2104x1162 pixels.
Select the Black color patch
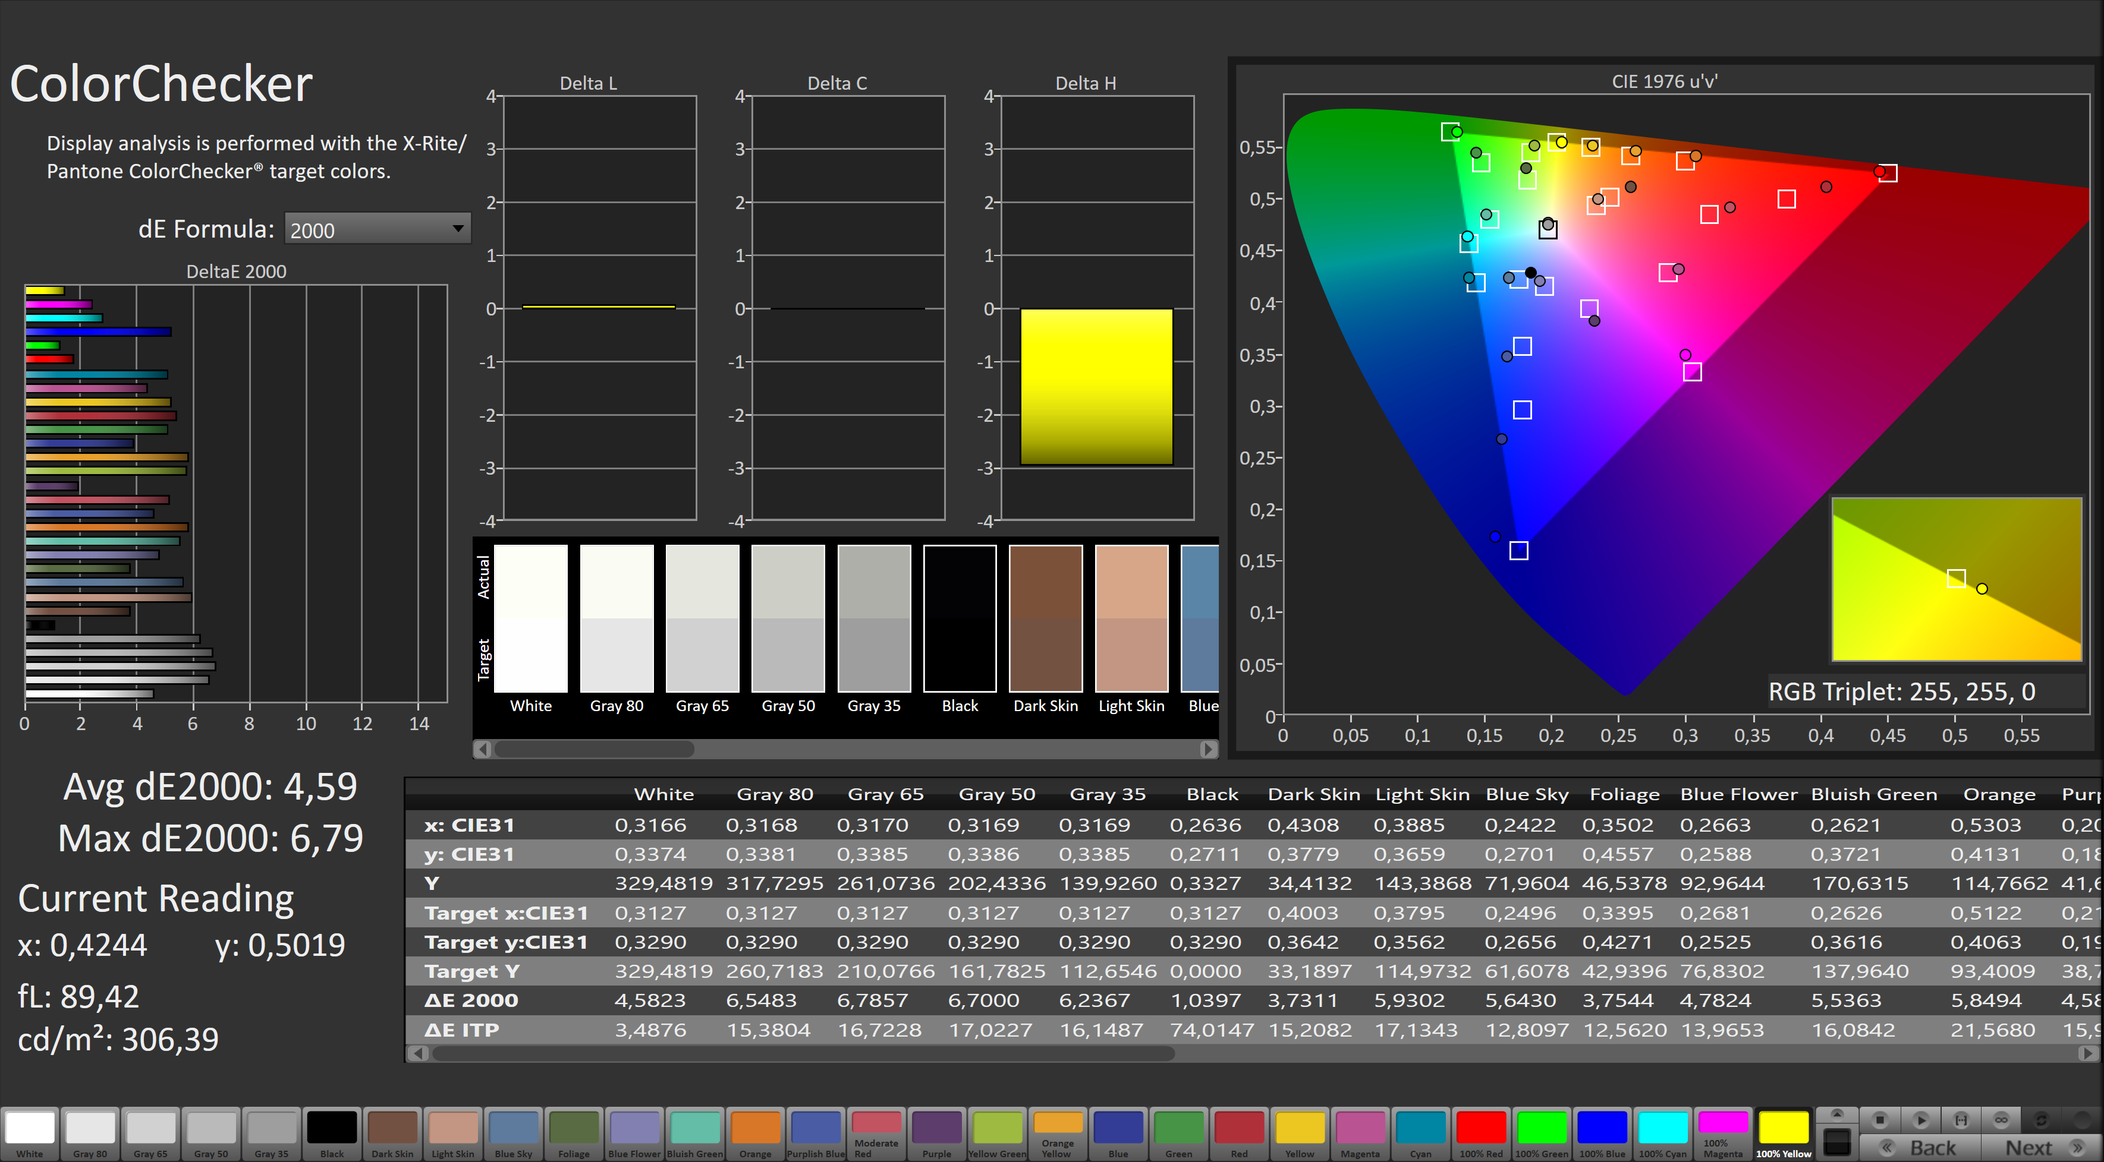pyautogui.click(x=332, y=1133)
